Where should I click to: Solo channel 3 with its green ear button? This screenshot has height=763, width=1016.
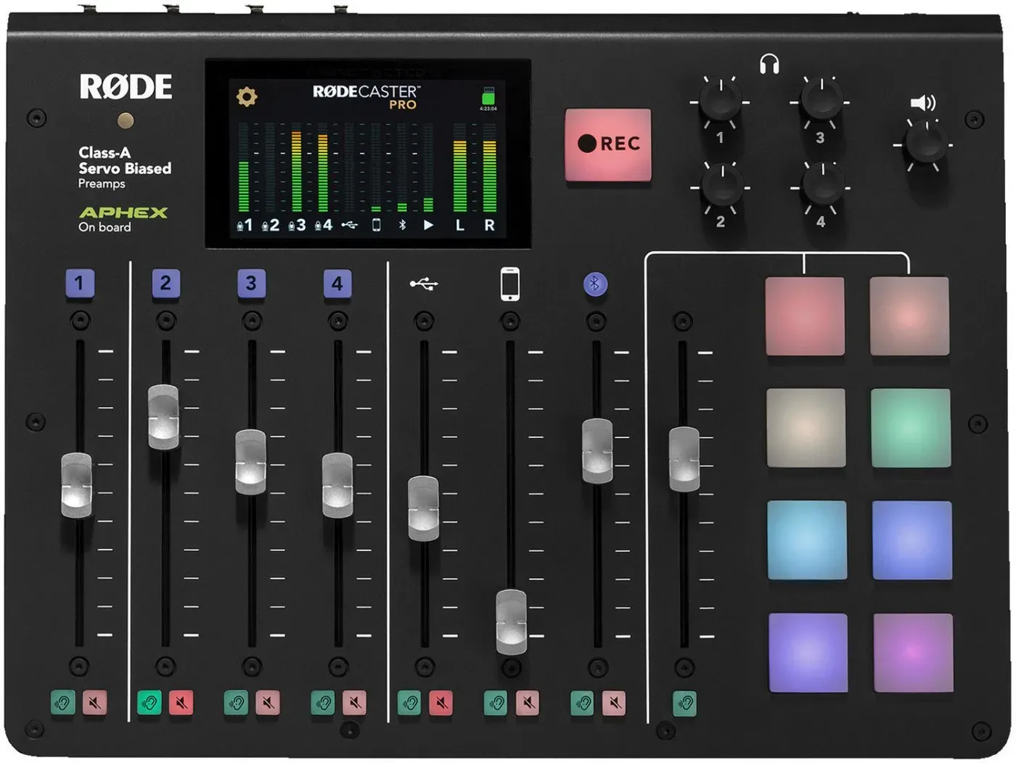coord(236,702)
